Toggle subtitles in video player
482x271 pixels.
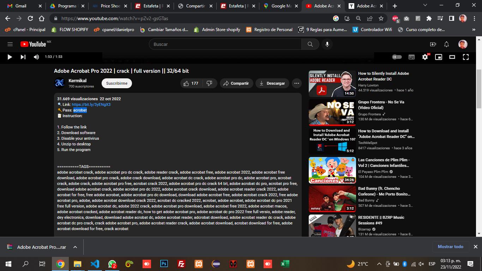click(411, 57)
